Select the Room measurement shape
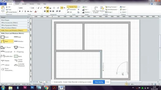The image size is (161, 90). tap(7, 69)
